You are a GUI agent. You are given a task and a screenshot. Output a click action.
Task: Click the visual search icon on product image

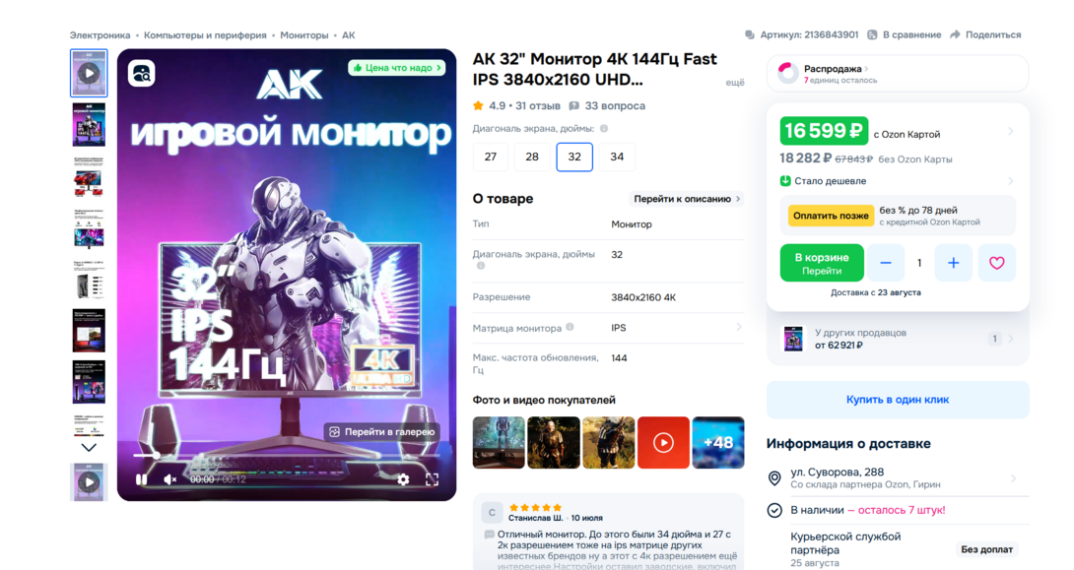tap(142, 73)
